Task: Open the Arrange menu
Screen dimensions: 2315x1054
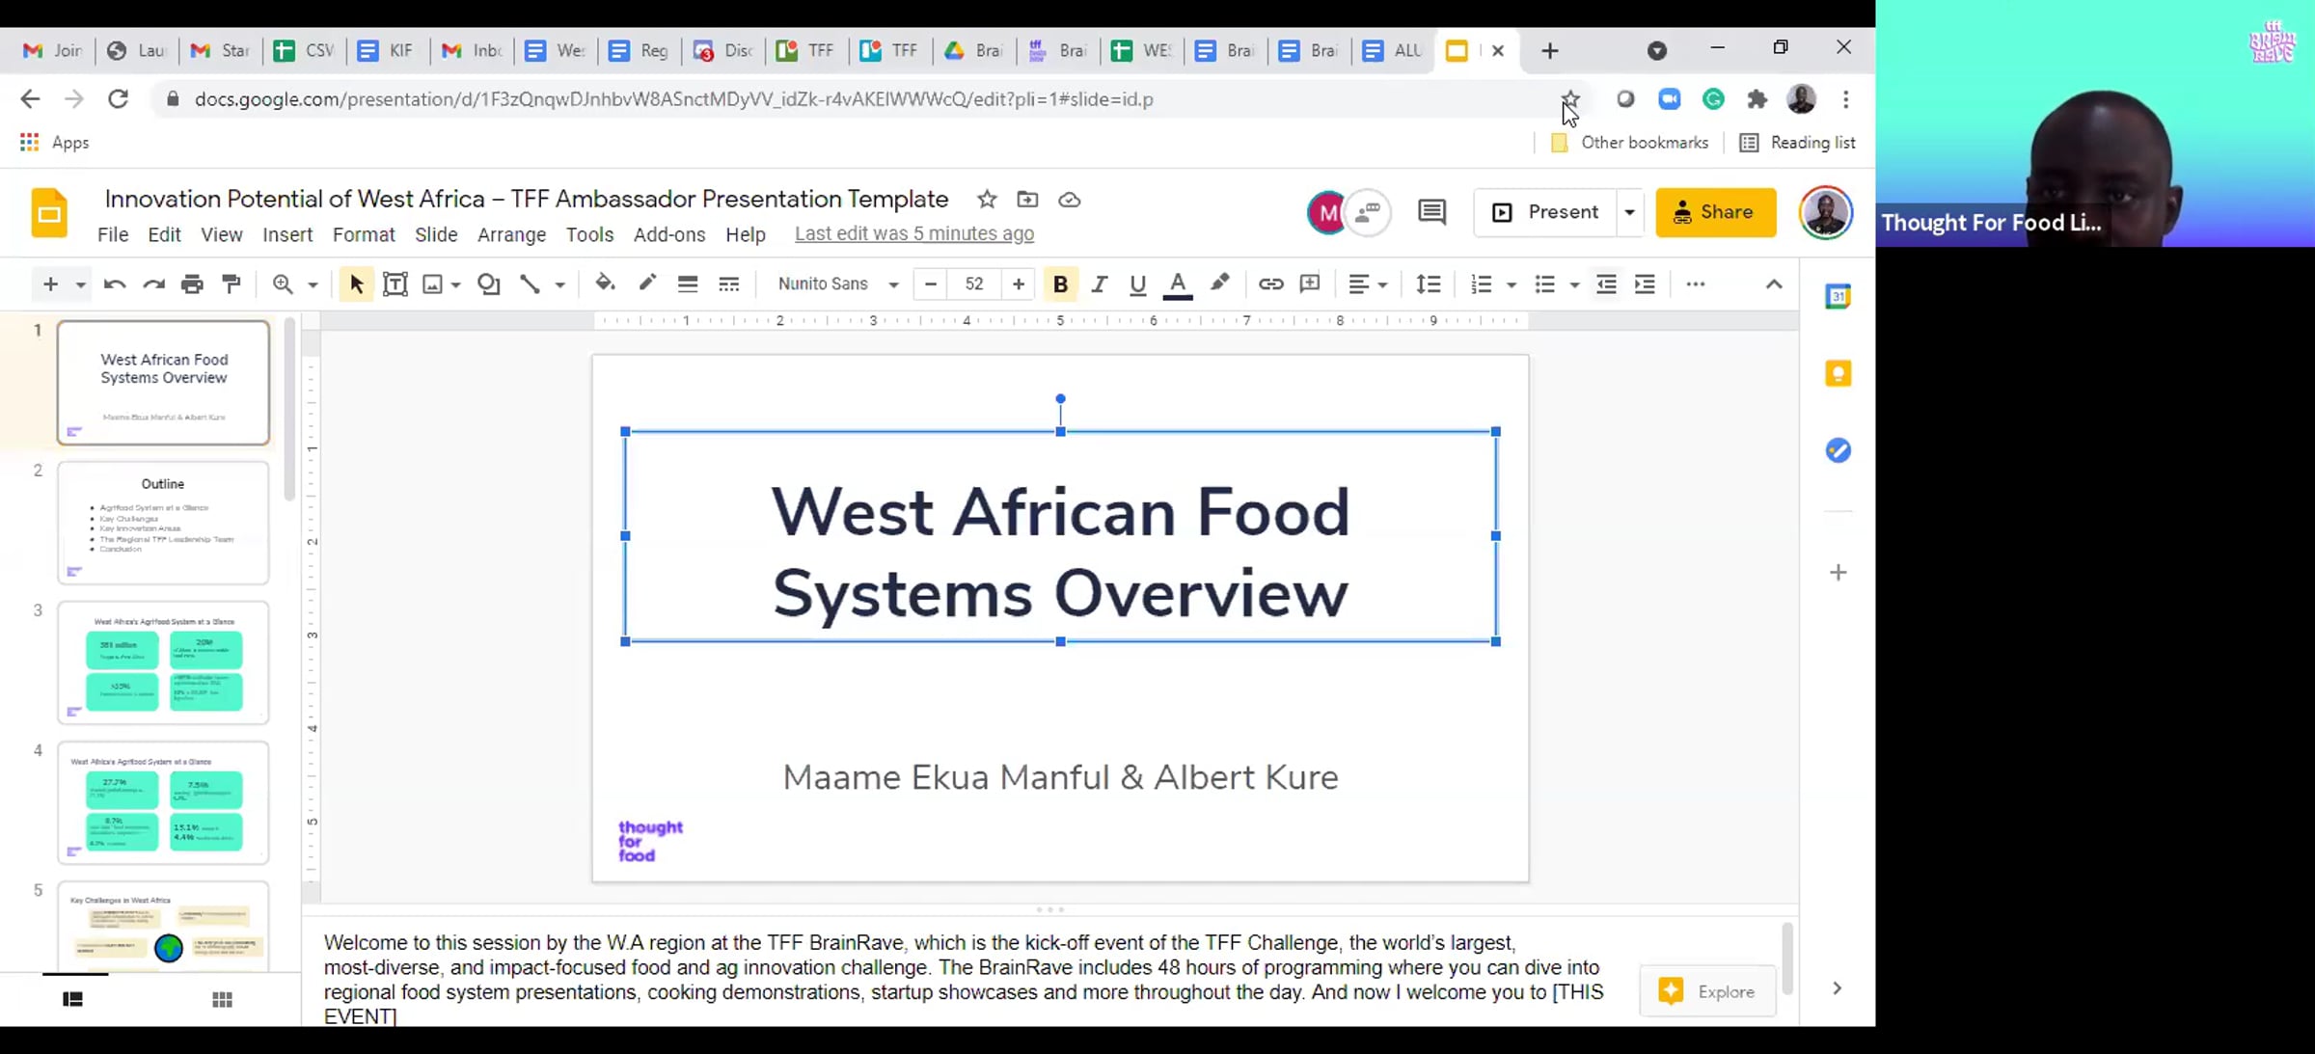Action: (x=511, y=234)
